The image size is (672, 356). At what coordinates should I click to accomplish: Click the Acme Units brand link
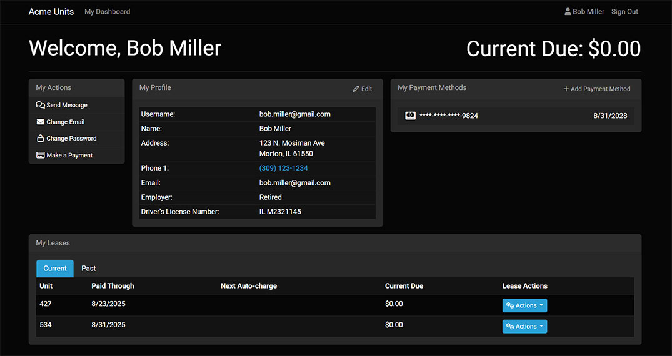51,12
